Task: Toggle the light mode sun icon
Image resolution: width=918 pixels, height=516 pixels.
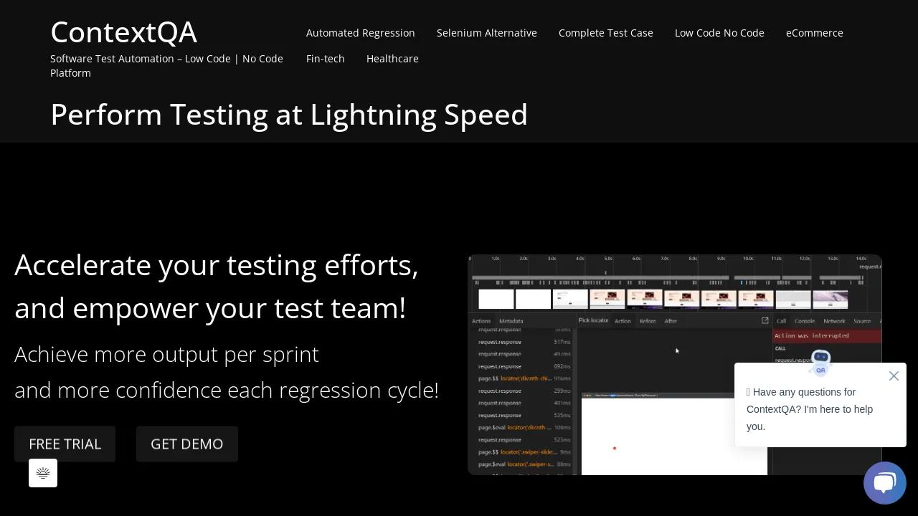Action: (43, 473)
